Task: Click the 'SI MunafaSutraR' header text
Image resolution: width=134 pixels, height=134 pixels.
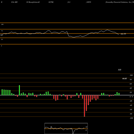Action: click(x=33, y=2)
